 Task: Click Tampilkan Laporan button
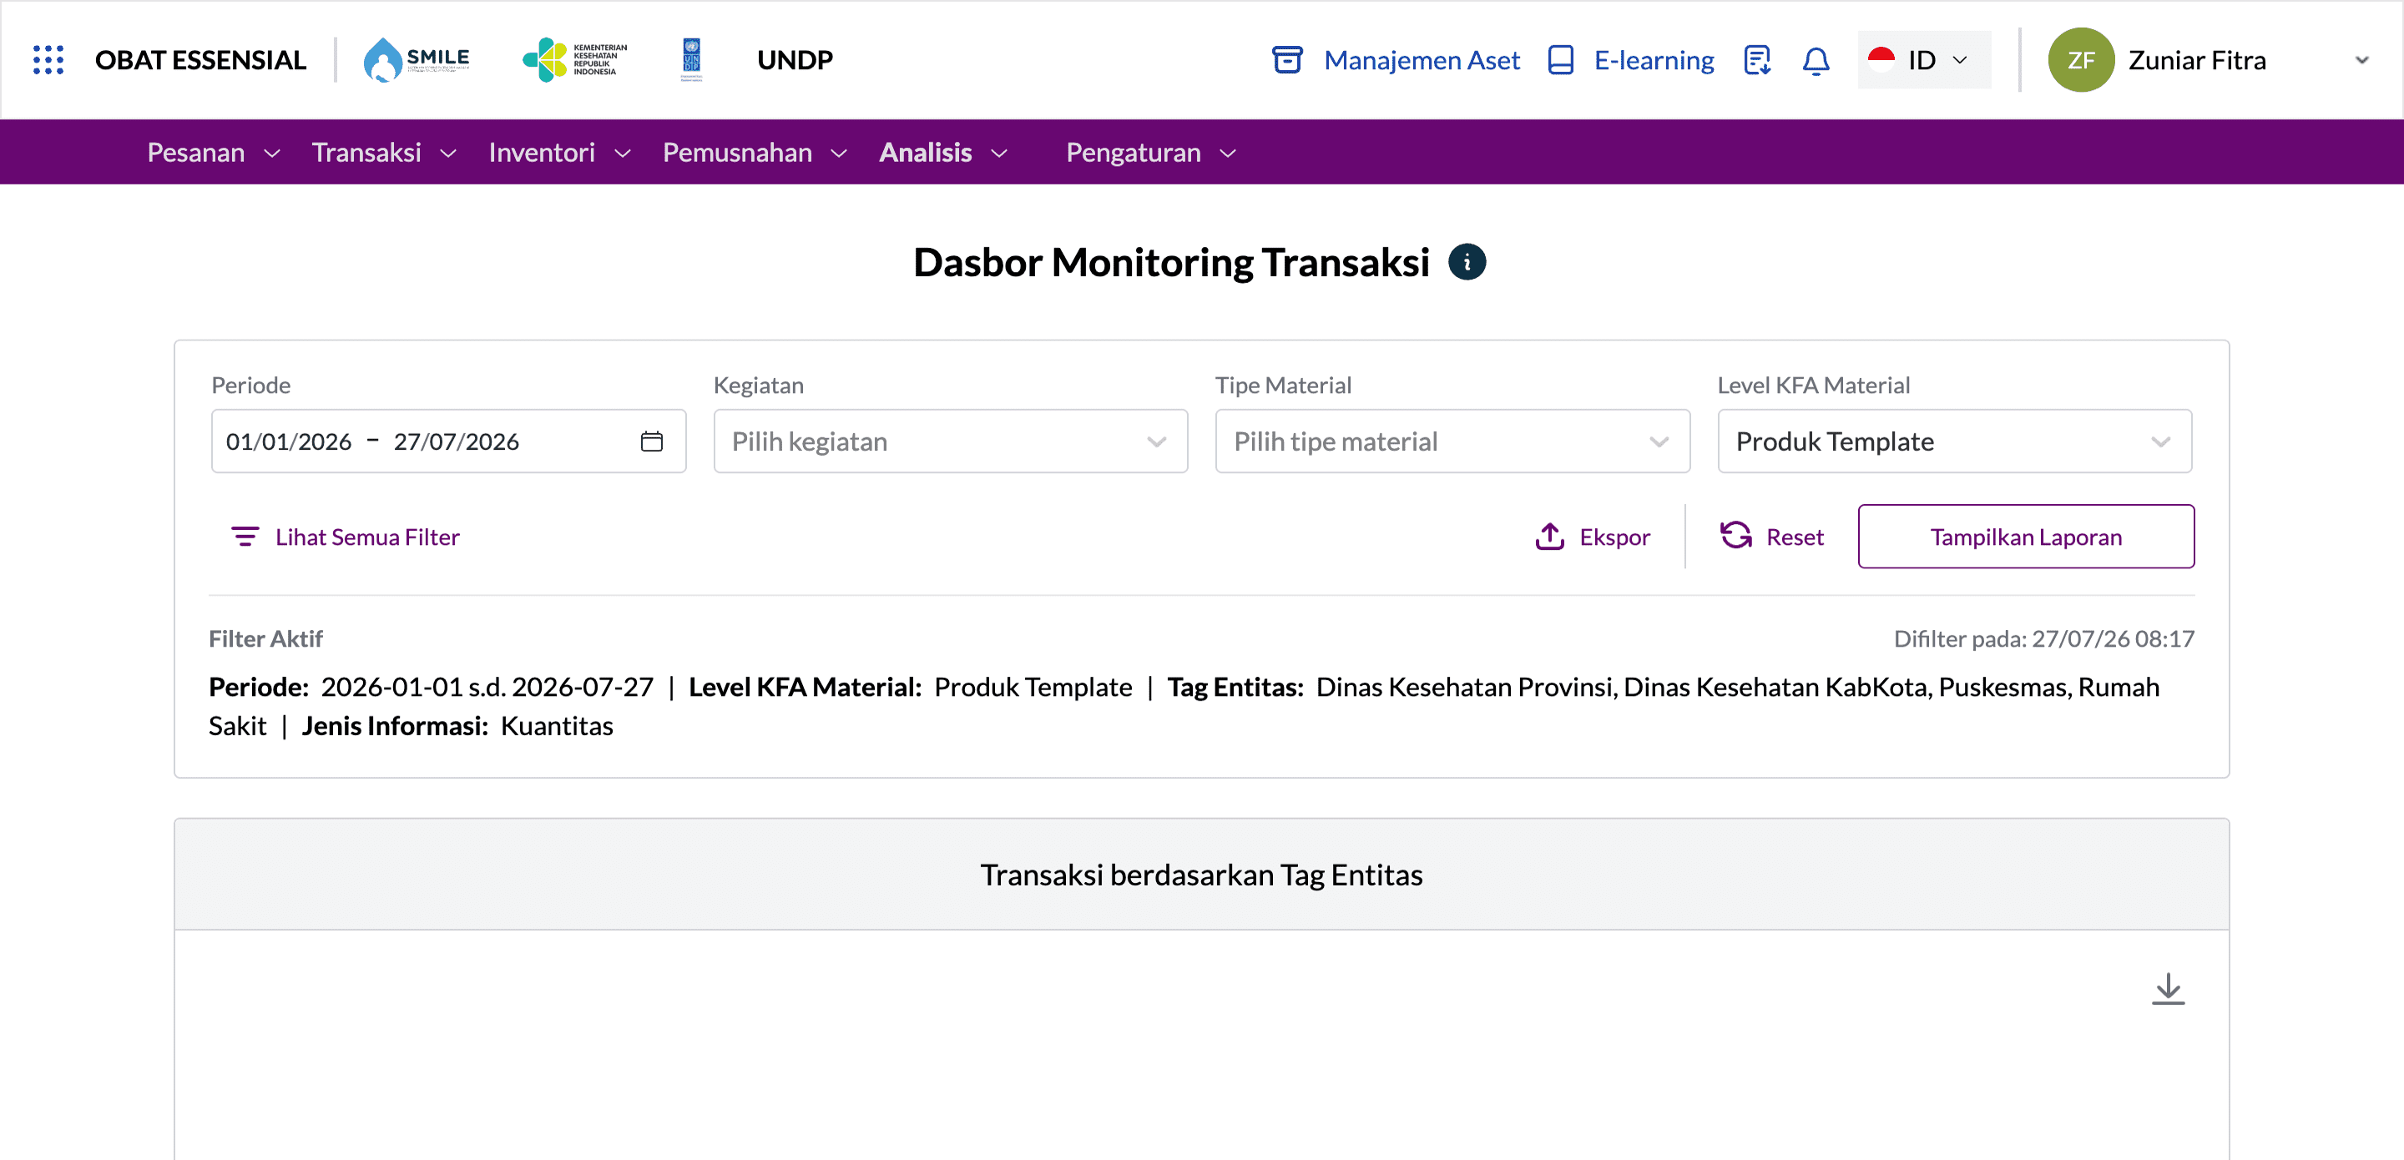coord(2025,537)
